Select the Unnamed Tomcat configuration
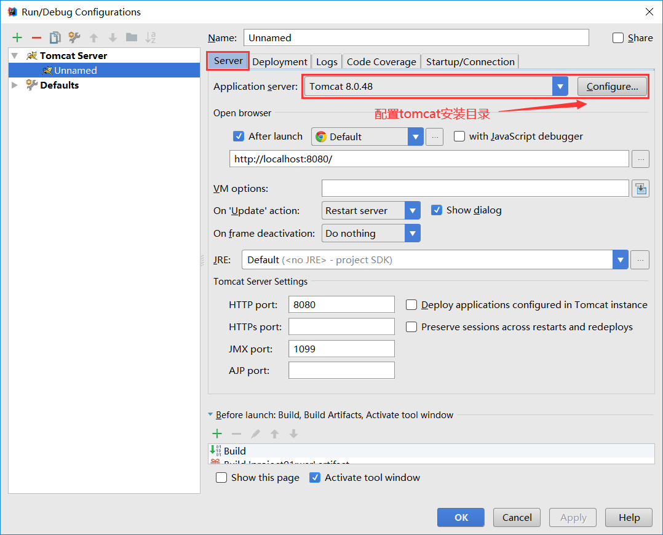The image size is (663, 535). point(104,70)
